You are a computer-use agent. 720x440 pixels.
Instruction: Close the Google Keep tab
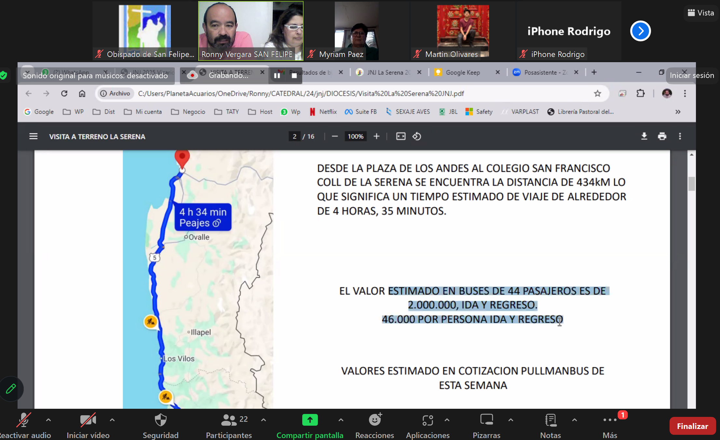pyautogui.click(x=497, y=72)
